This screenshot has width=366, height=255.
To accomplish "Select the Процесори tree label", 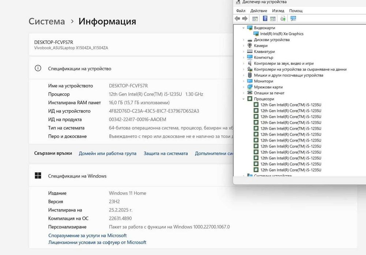I will coord(264,99).
